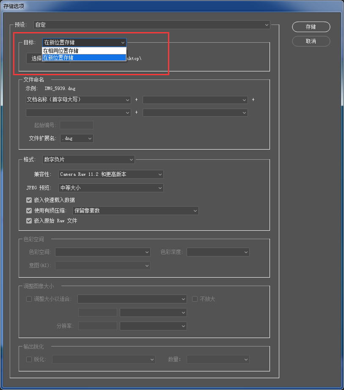
Task: Uncheck 嵌入原始 Raw 文件 checkbox
Action: coord(29,221)
